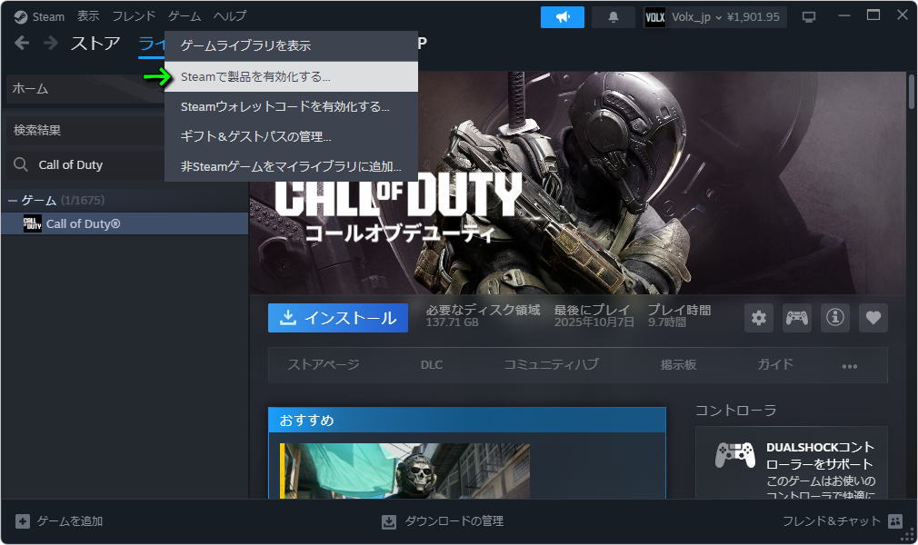
Task: Choose Steamで製品を有効化する menu entry
Action: coord(291,76)
